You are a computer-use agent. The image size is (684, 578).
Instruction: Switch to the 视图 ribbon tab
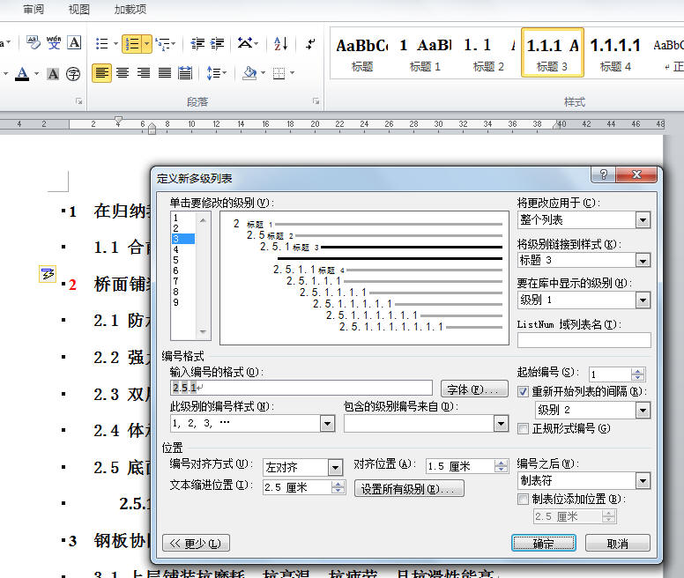click(x=79, y=9)
